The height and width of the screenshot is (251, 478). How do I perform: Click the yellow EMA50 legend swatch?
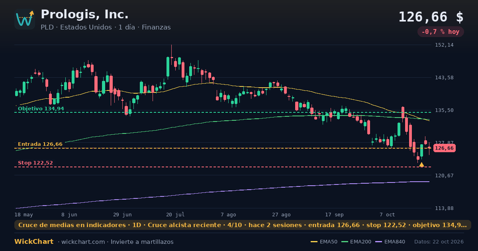[x=314, y=242]
